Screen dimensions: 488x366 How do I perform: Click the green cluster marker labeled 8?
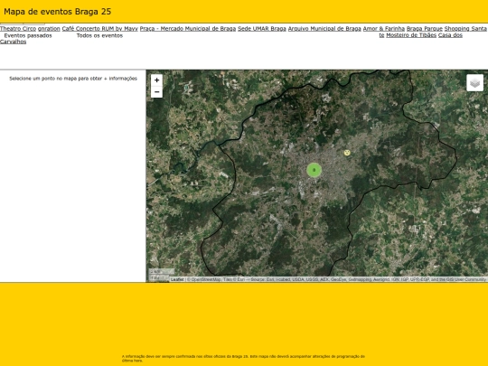tap(314, 170)
